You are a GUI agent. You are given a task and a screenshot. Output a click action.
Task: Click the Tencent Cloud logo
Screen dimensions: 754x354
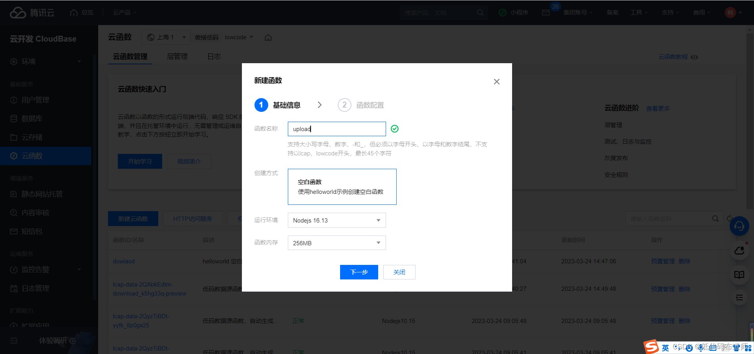point(32,13)
